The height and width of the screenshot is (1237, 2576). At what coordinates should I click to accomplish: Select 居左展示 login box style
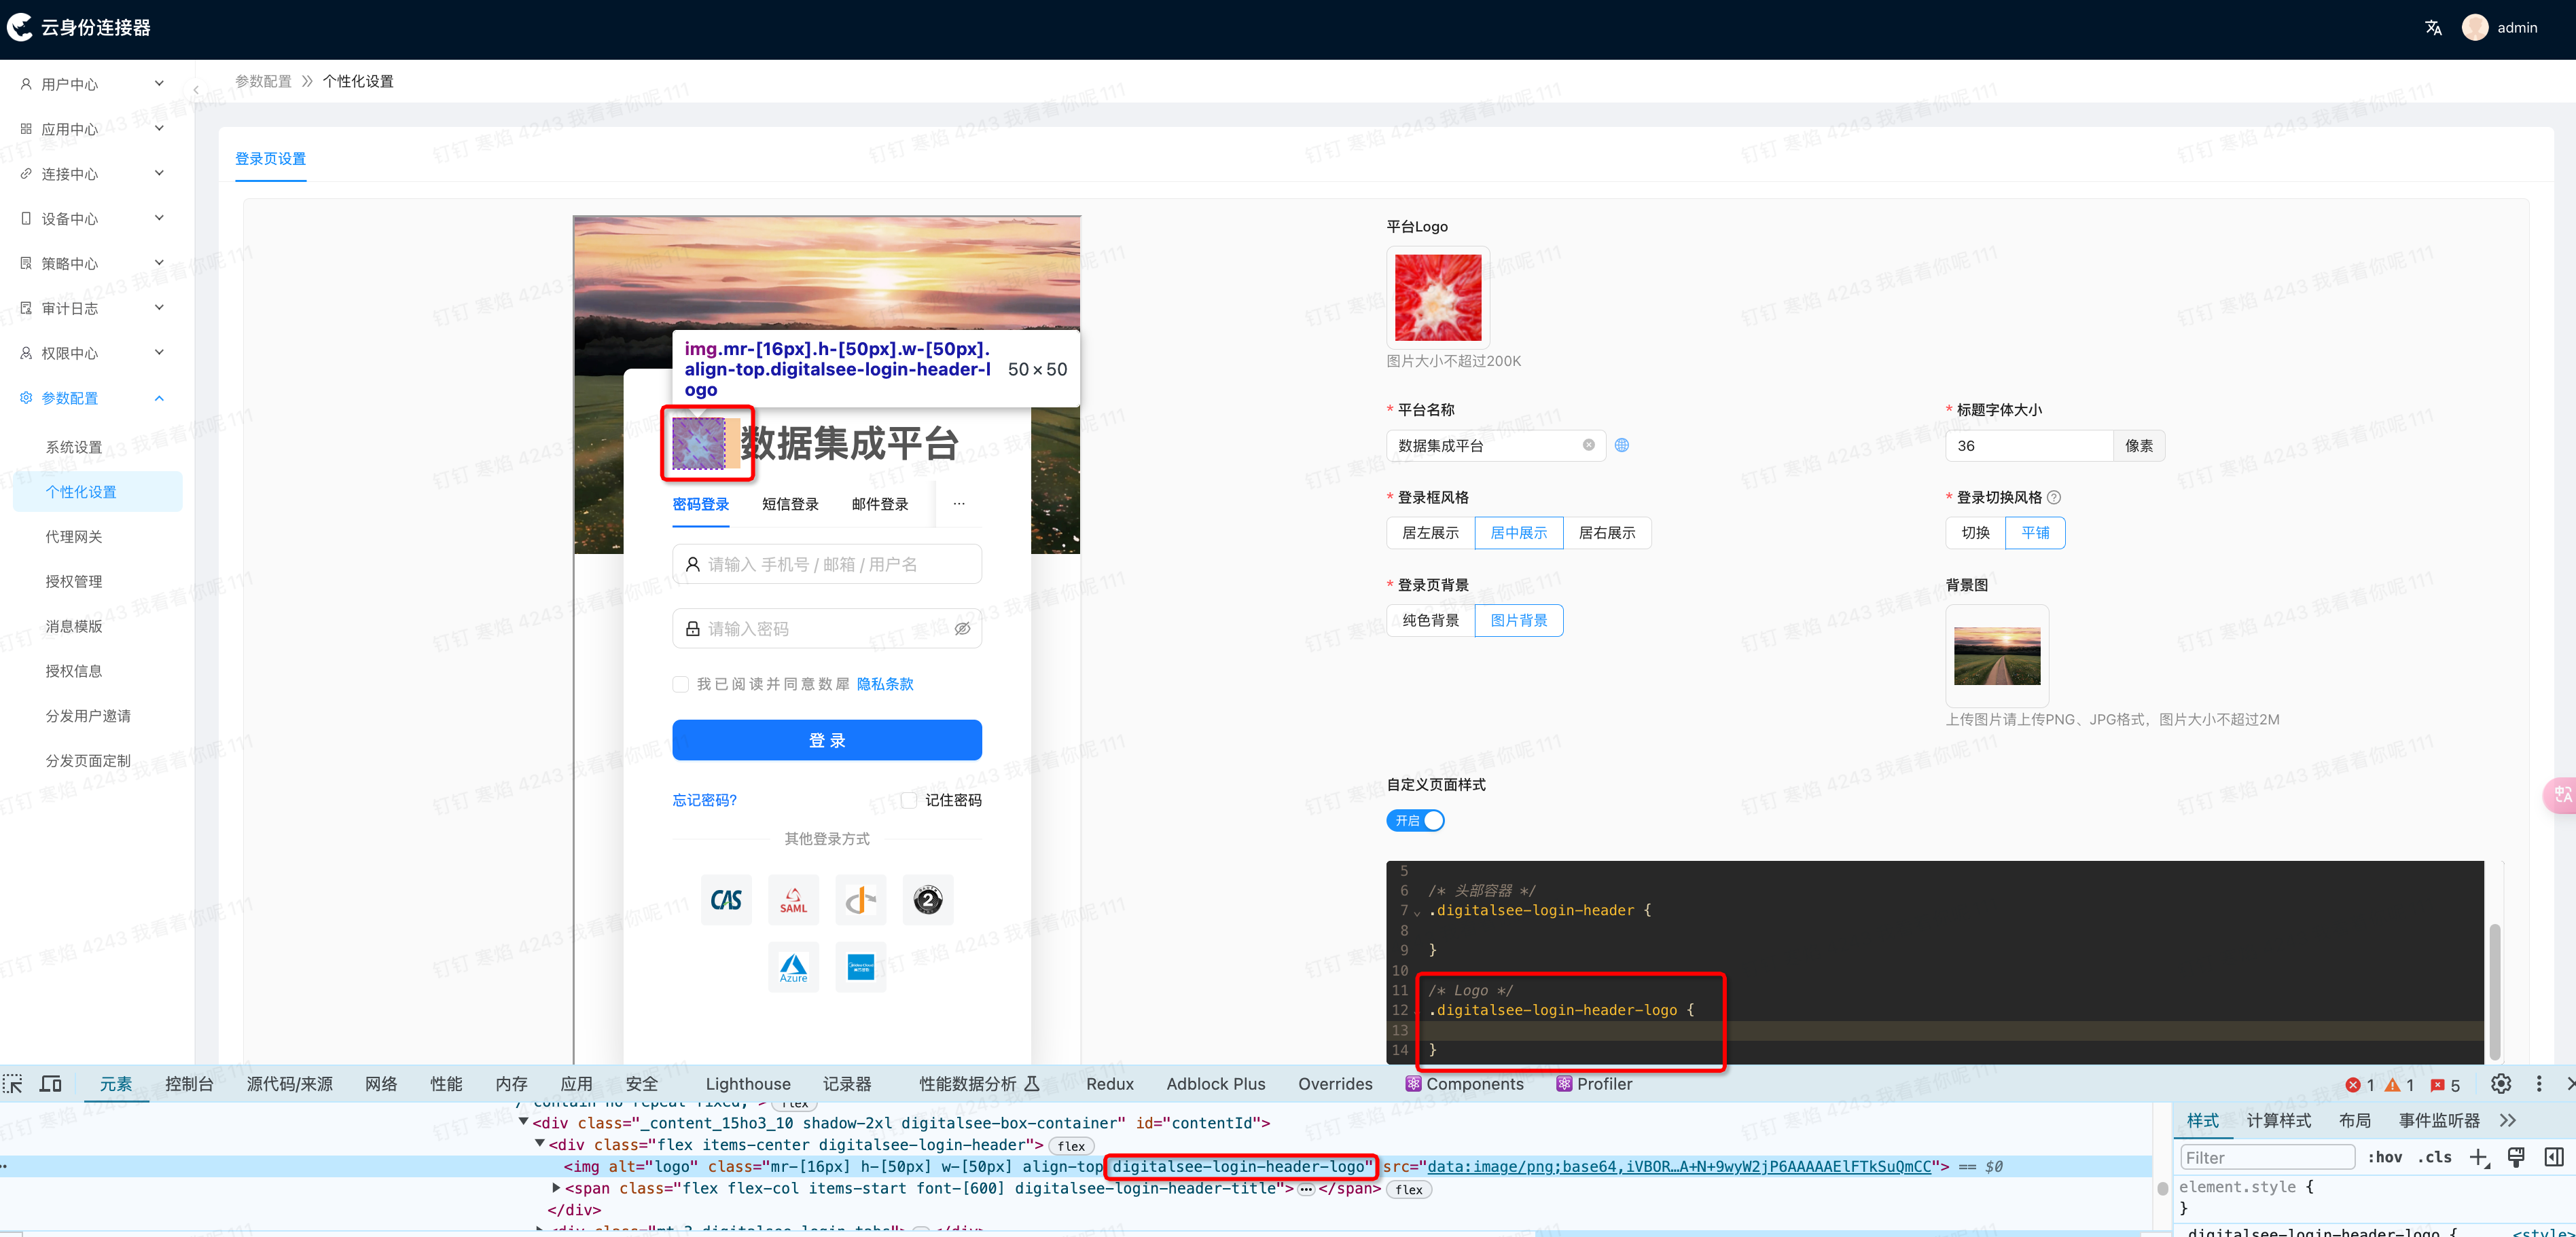click(1430, 532)
